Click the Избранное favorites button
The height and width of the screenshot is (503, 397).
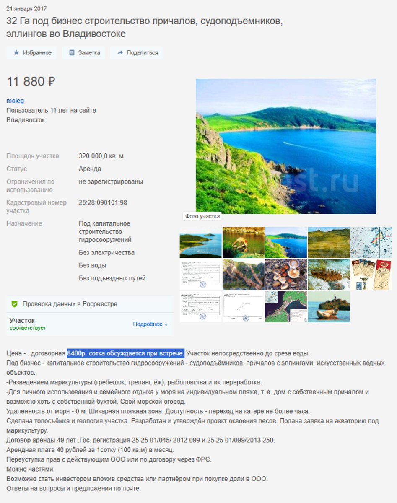tap(32, 53)
